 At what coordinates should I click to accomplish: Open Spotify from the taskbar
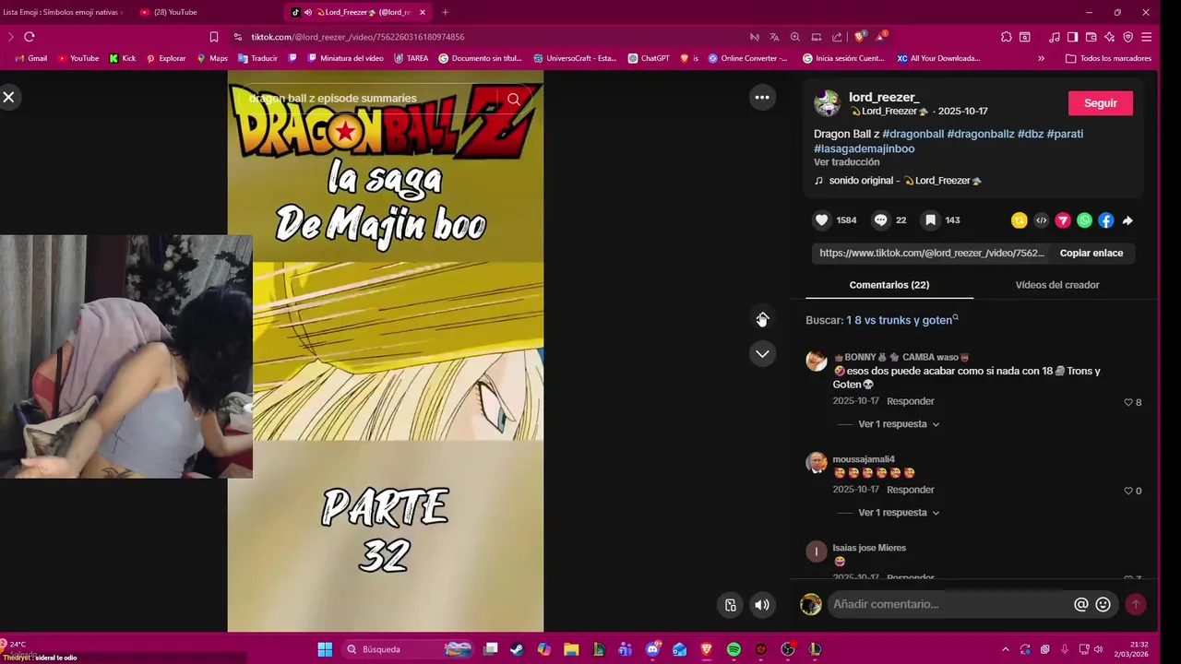734,649
